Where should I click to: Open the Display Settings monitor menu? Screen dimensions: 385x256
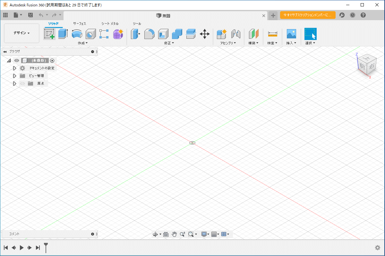205,234
